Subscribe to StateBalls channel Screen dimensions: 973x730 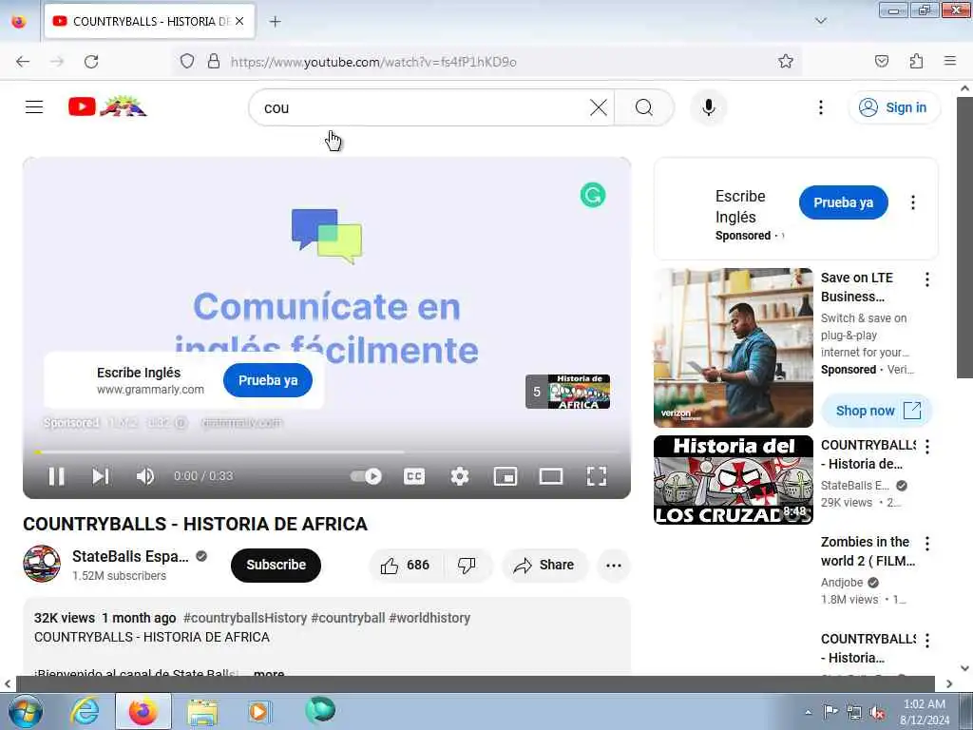click(x=276, y=565)
